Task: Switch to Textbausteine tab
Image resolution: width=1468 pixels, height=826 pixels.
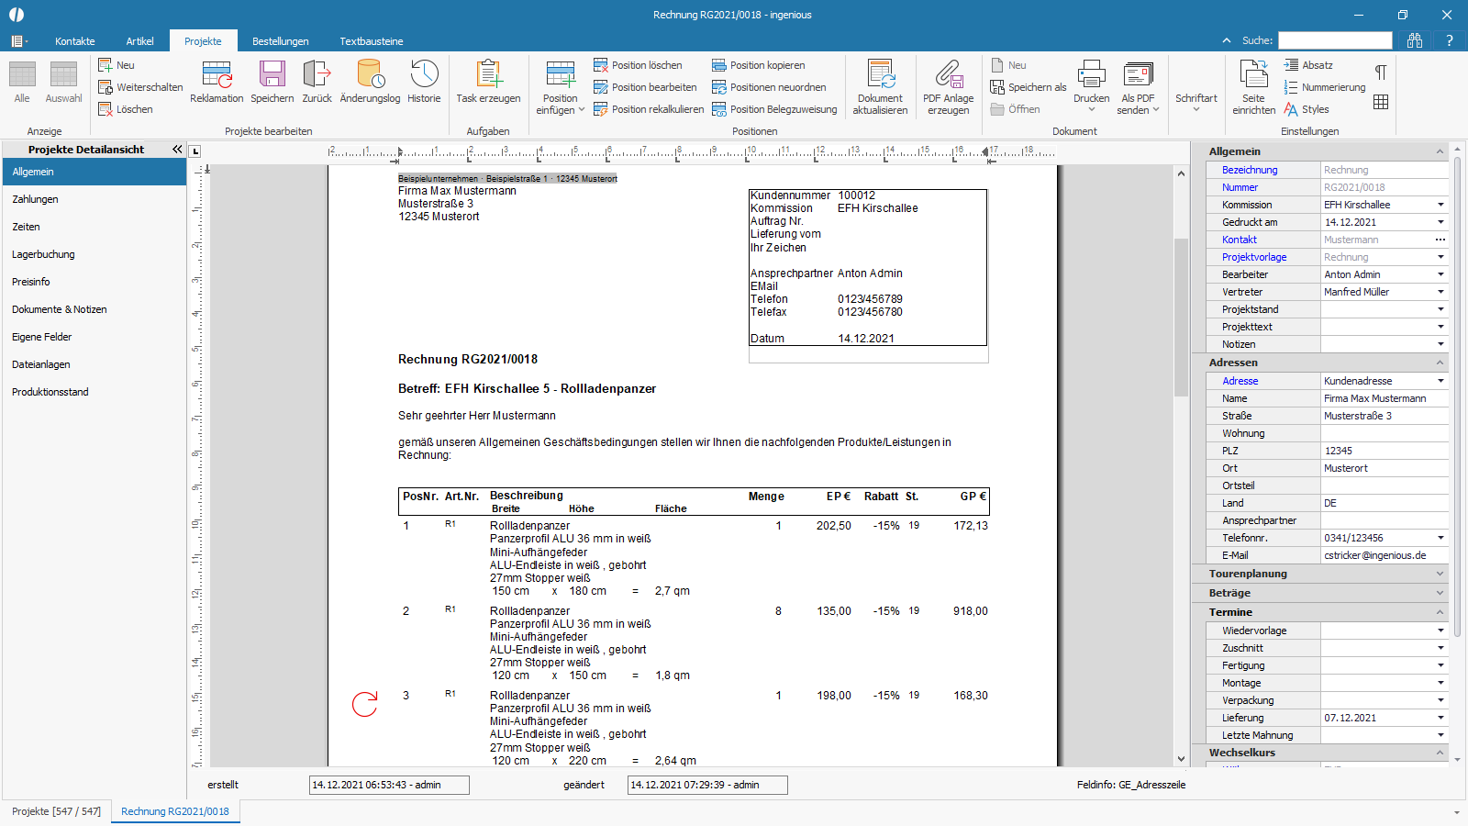Action: 371,41
